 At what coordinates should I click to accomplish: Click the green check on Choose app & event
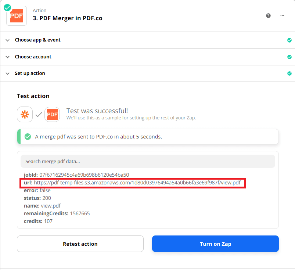pyautogui.click(x=289, y=40)
